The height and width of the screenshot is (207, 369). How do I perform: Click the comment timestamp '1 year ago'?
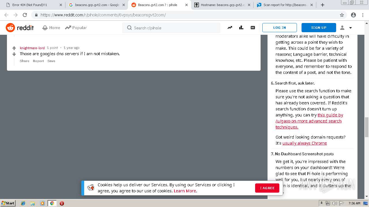coord(71,48)
